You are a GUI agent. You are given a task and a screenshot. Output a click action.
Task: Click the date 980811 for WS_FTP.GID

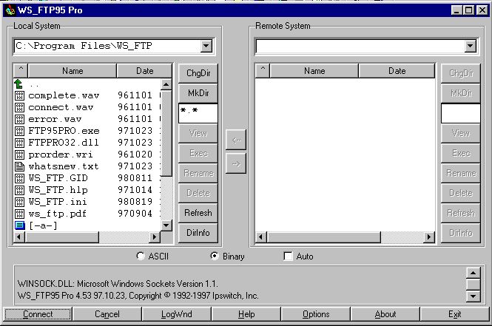(x=135, y=178)
